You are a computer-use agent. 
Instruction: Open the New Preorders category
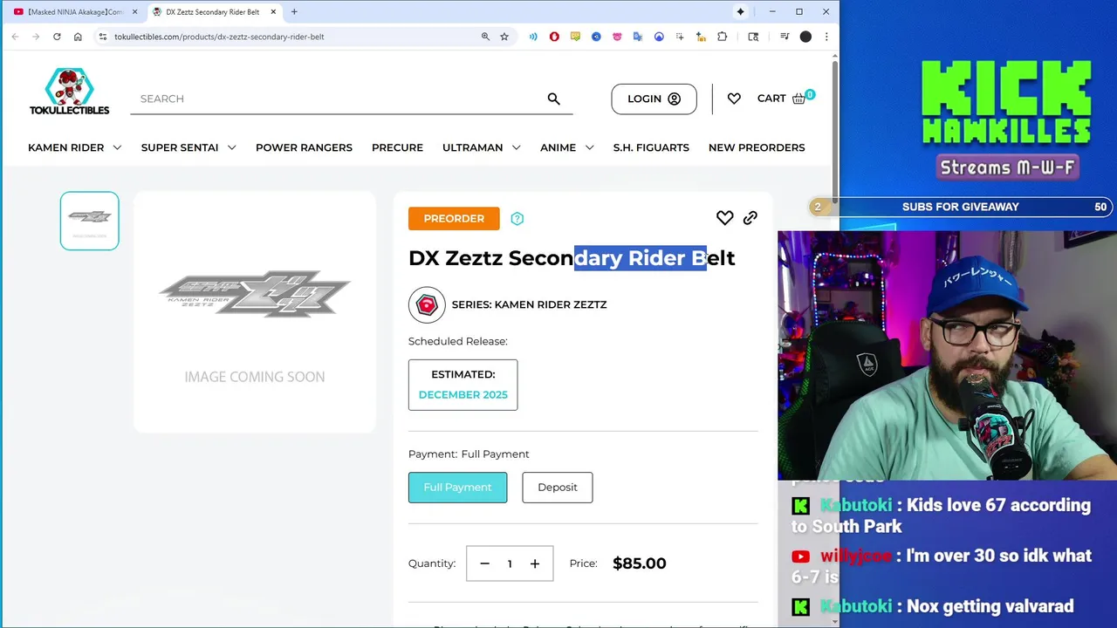[x=757, y=147]
